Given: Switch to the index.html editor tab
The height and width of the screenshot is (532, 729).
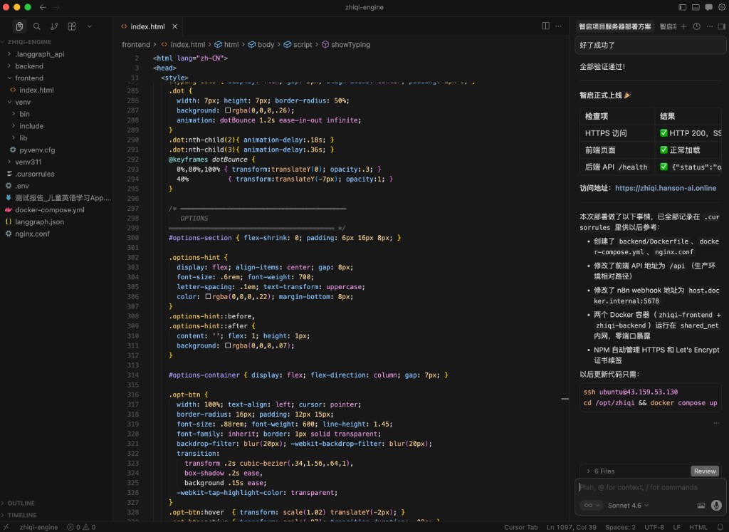Looking at the screenshot, I should pos(147,26).
